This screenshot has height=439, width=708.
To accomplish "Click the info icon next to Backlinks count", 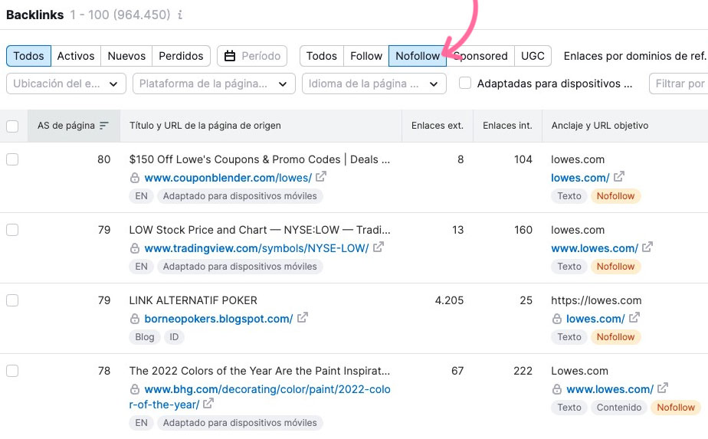I will coord(180,15).
